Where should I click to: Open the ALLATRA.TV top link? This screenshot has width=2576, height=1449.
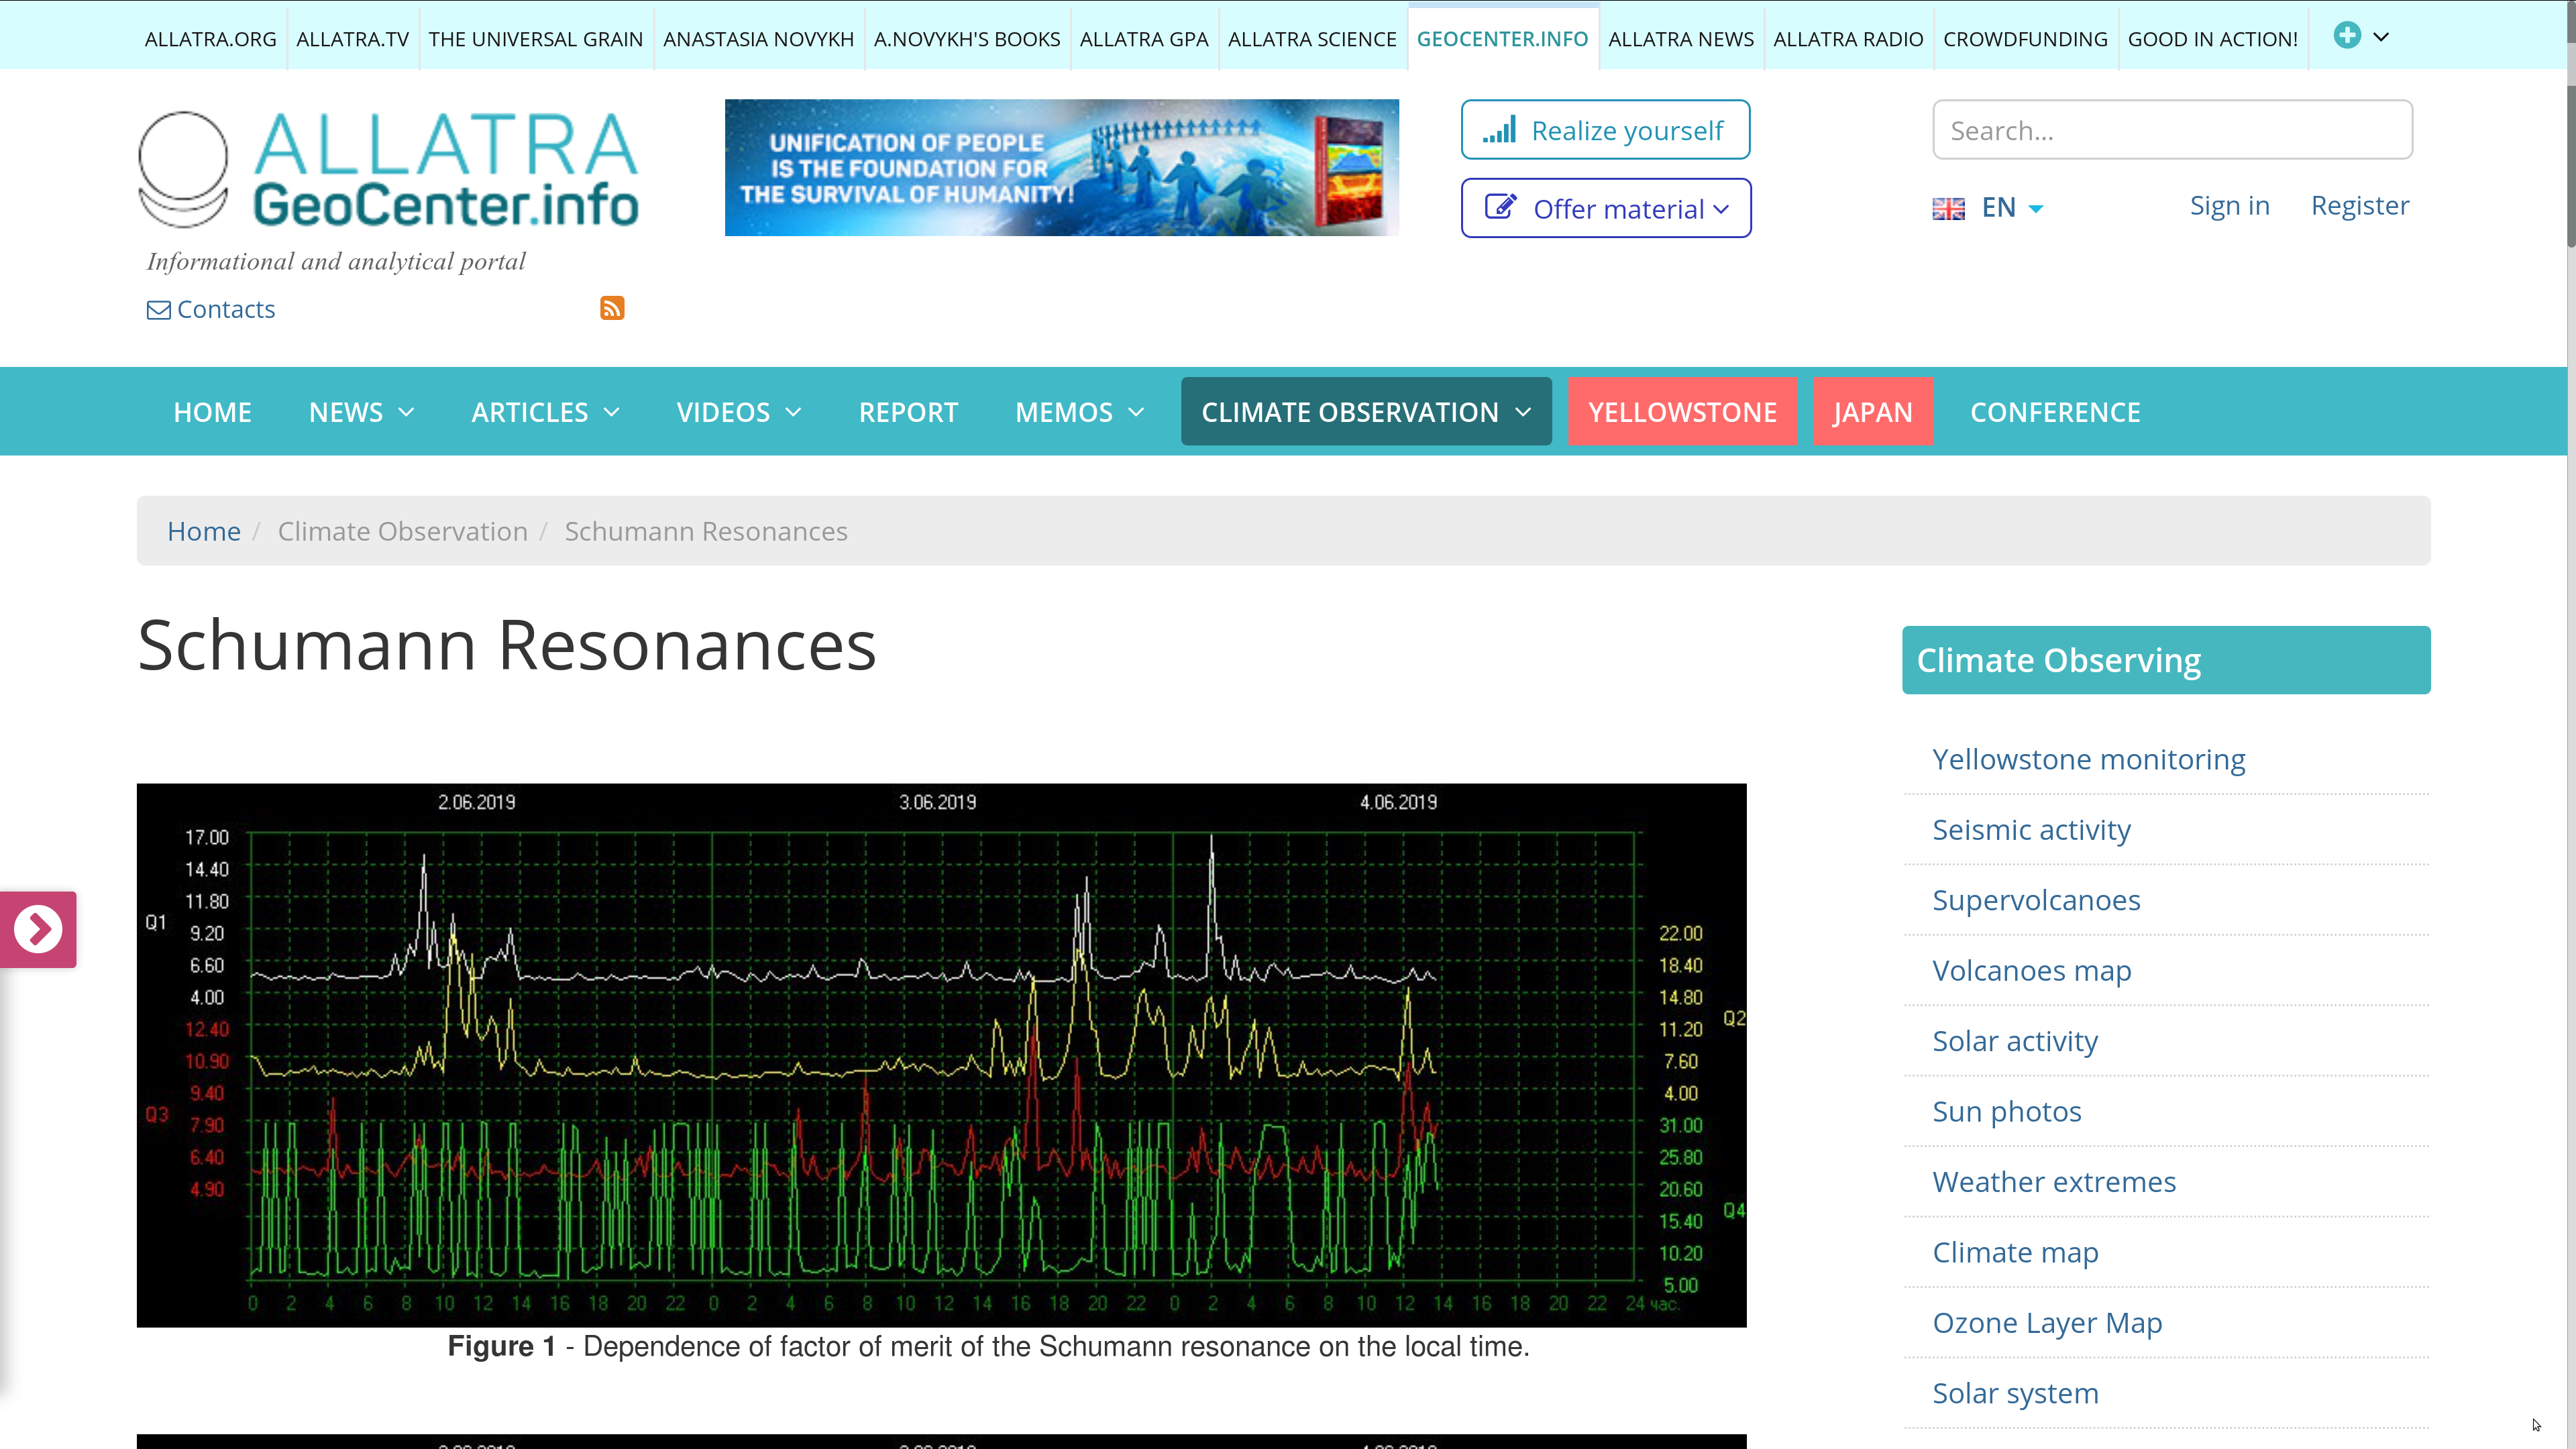[x=352, y=39]
